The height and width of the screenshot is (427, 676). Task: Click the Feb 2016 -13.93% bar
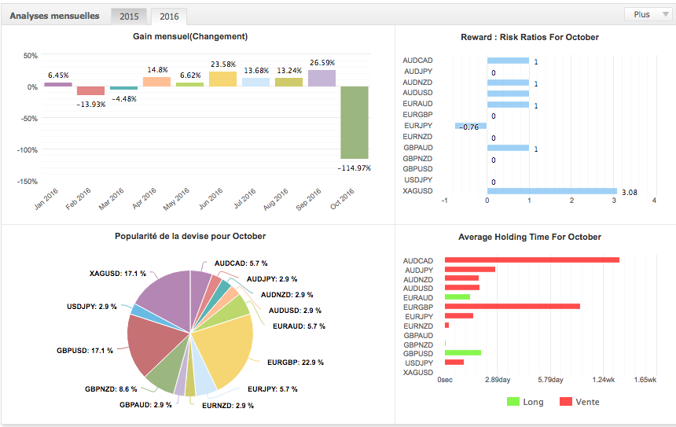91,90
